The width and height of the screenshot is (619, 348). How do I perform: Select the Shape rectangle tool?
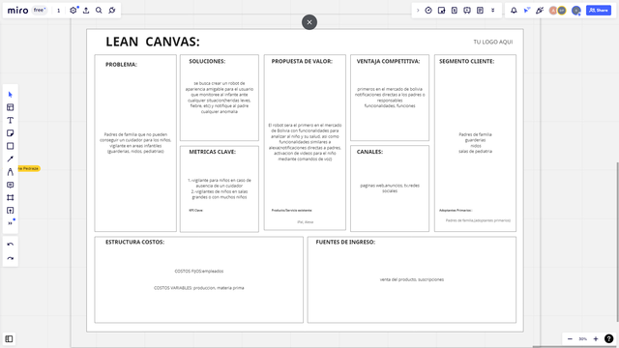(11, 146)
